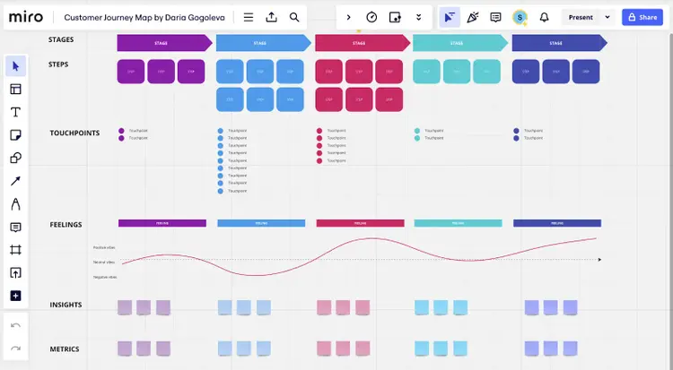Select the dark blue FEELING bar
This screenshot has height=370, width=673.
tap(557, 223)
